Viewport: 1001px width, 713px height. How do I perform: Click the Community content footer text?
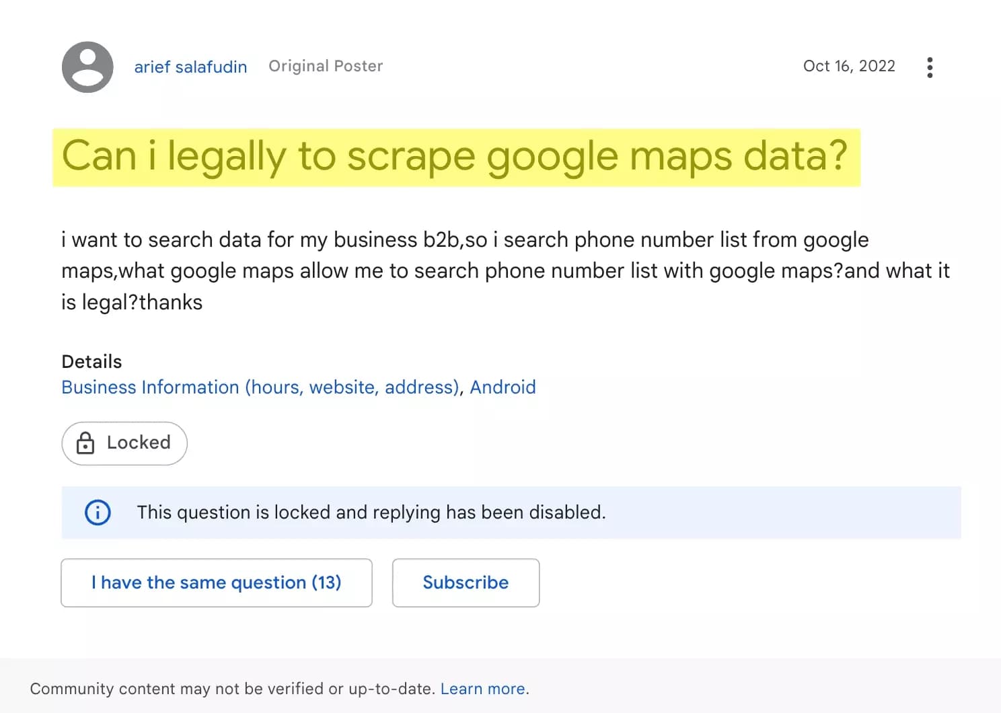234,688
